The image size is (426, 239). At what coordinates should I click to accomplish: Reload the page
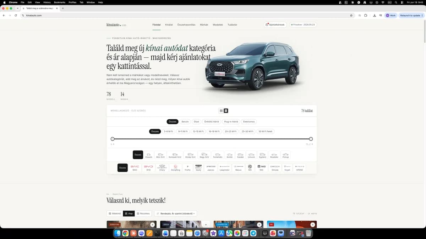click(16, 16)
